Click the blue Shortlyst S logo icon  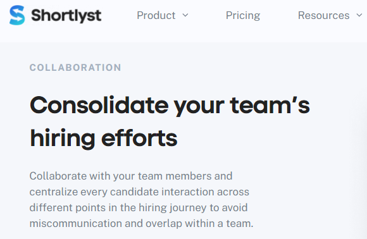click(17, 15)
